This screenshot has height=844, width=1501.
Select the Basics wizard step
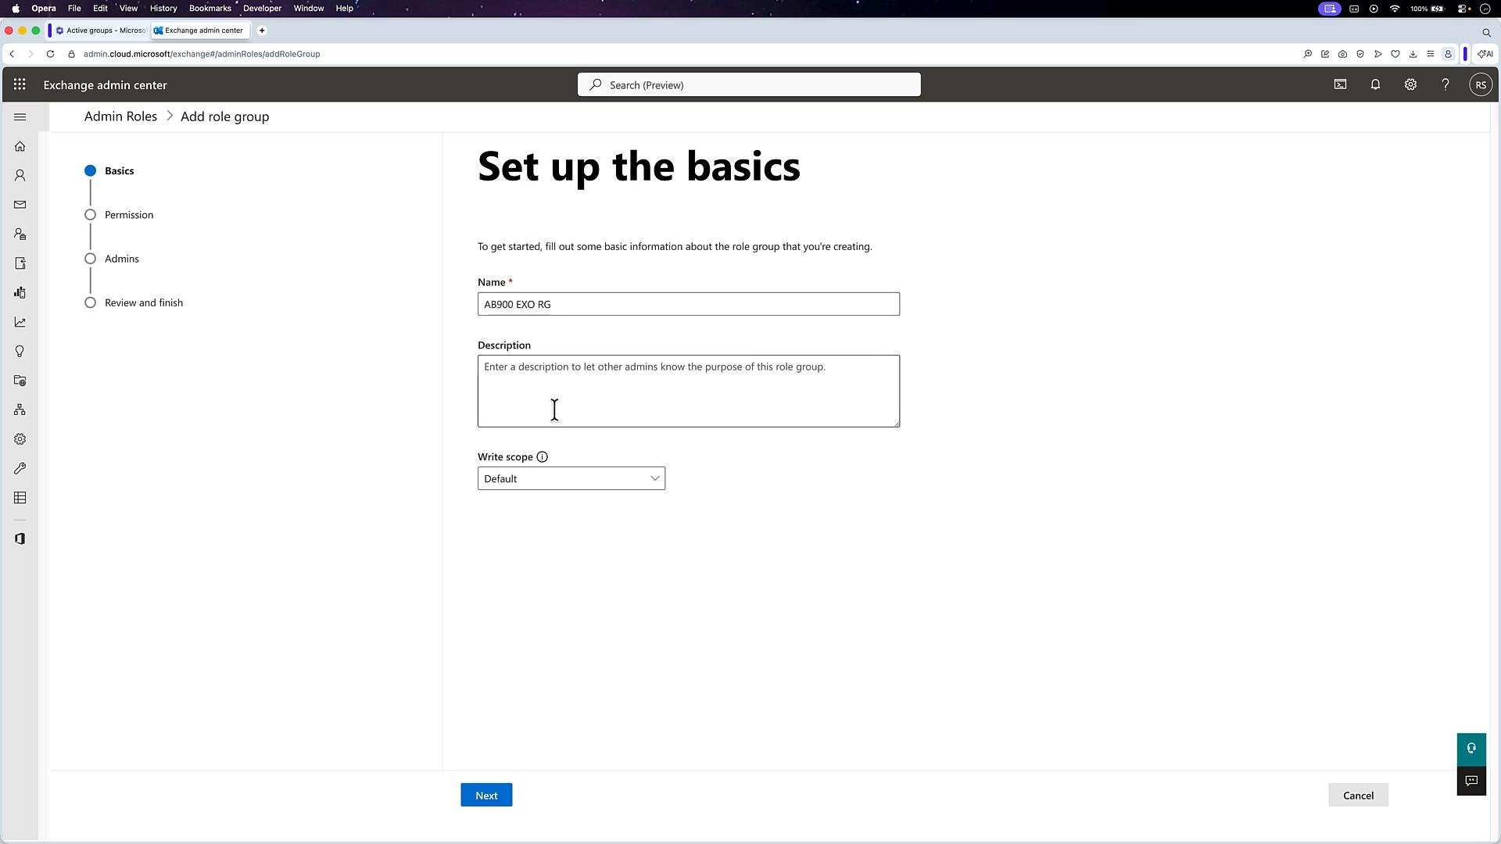(x=110, y=170)
